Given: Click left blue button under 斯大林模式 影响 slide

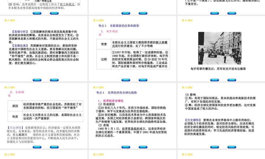Looking at the screenshot, I should (x=37, y=13).
